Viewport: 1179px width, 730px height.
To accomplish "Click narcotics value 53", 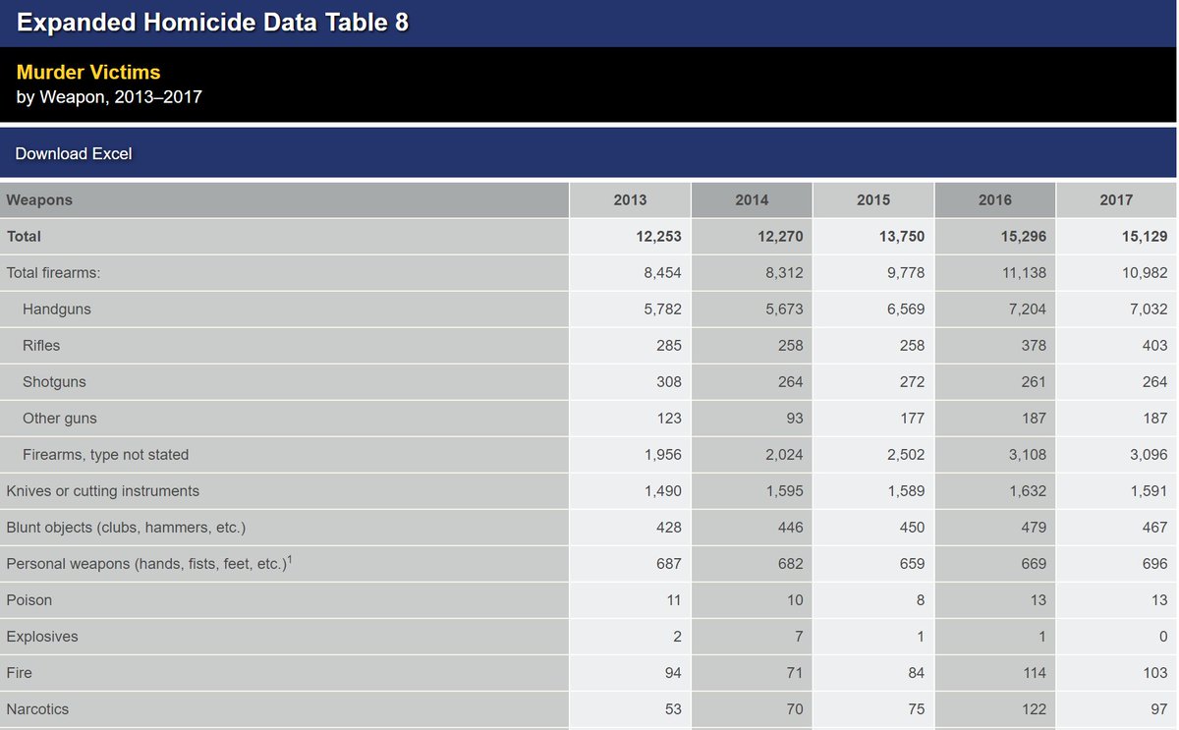I will [673, 708].
